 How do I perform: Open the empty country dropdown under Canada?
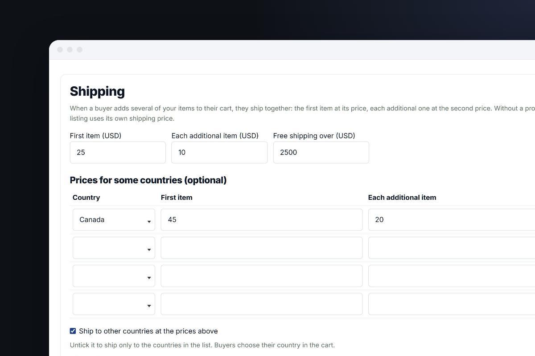114,247
